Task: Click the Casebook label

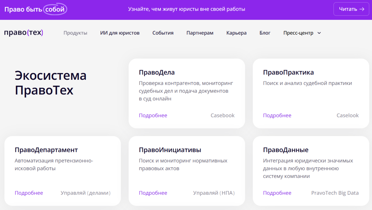Action: [222, 115]
